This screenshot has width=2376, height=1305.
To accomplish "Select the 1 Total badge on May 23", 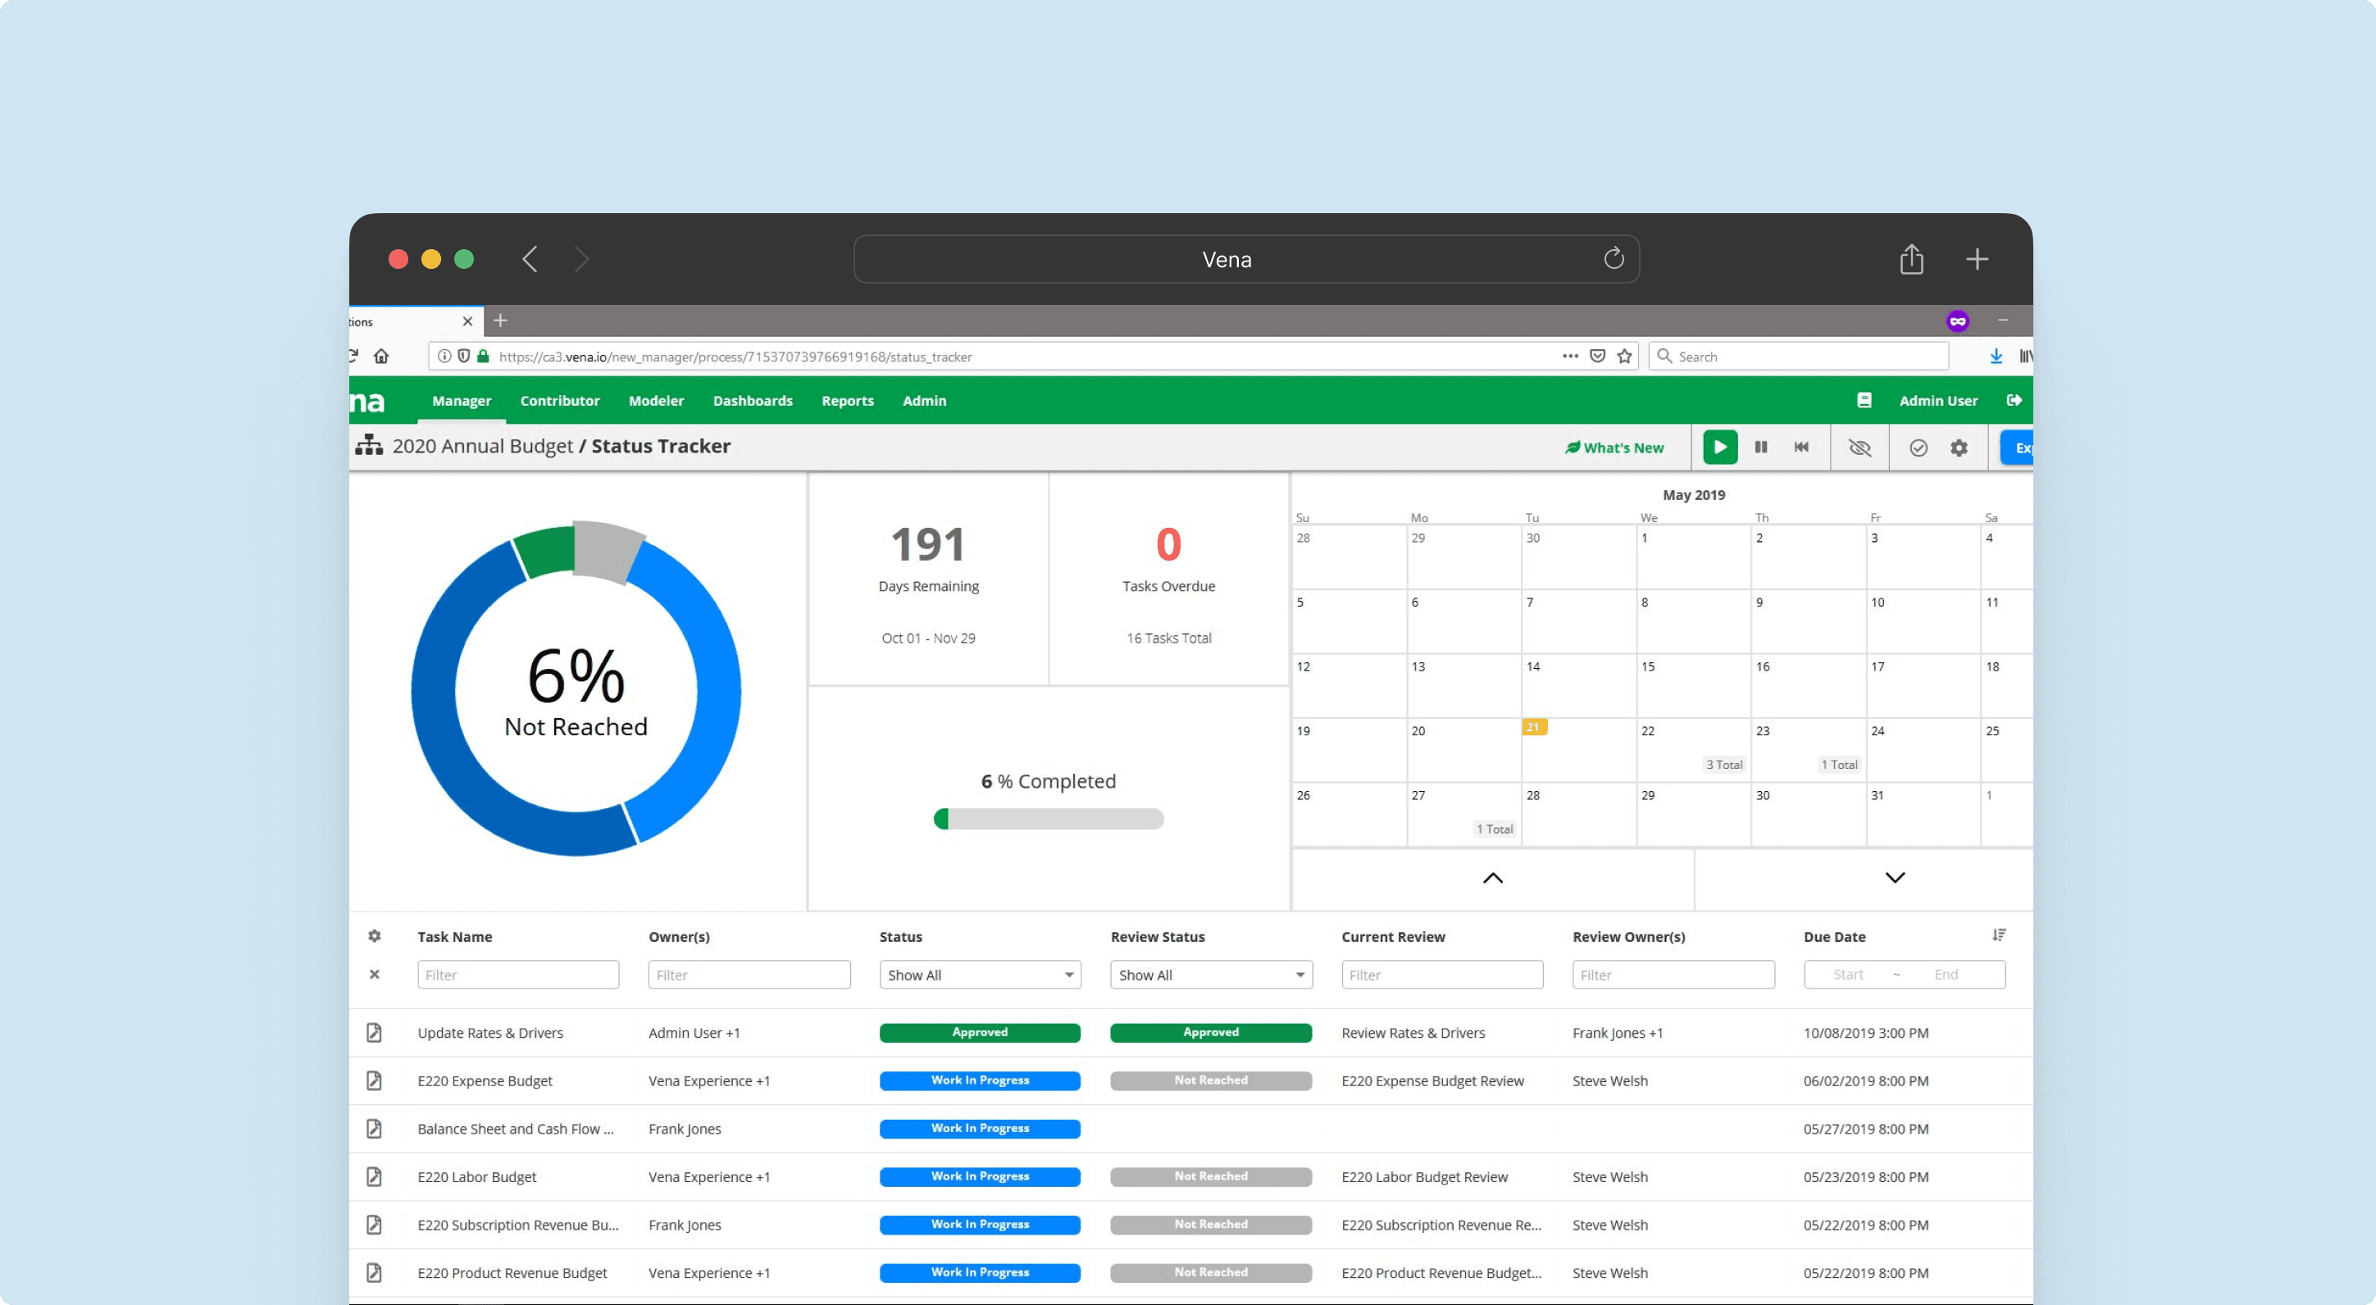I will click(1838, 765).
